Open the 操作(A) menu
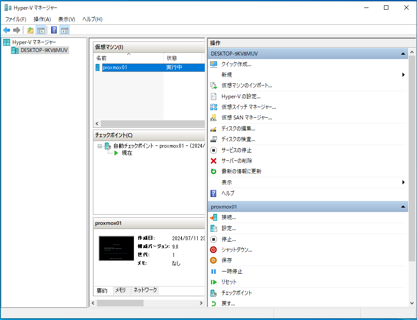 (42, 19)
